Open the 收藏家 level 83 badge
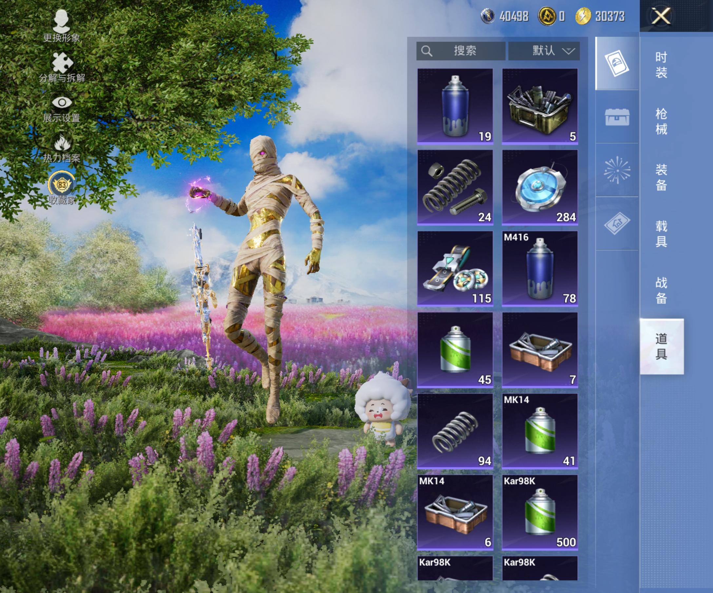713x593 pixels. tap(62, 185)
